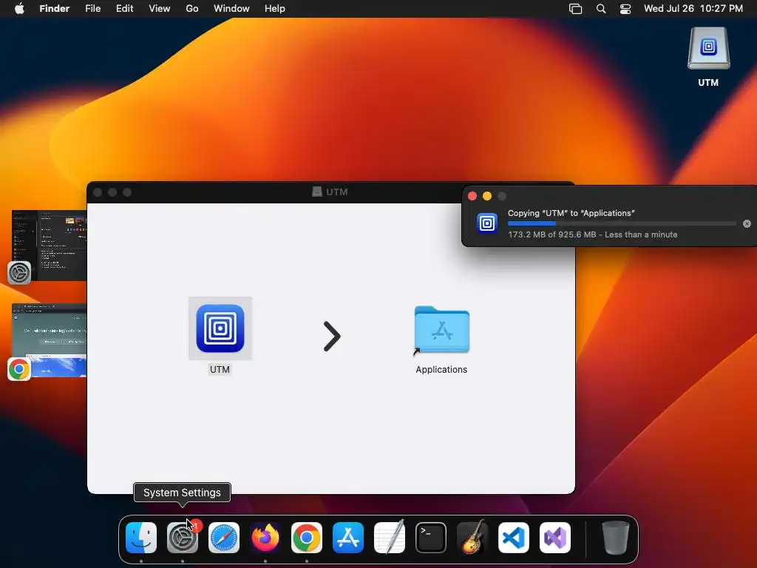Screen dimensions: 757x568
Task: Click the UTM window title text
Action: 337,192
